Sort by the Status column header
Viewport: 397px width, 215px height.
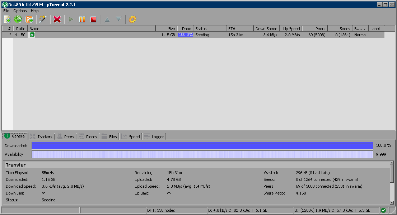tap(210, 29)
